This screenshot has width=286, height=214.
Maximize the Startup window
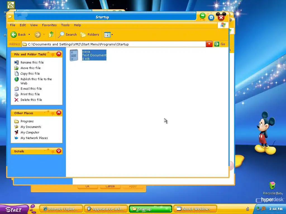click(x=211, y=18)
